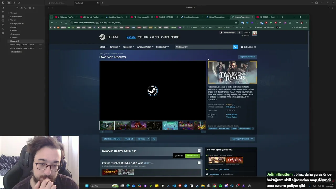Open Visual Studio Code from the taskbar

(x=174, y=186)
